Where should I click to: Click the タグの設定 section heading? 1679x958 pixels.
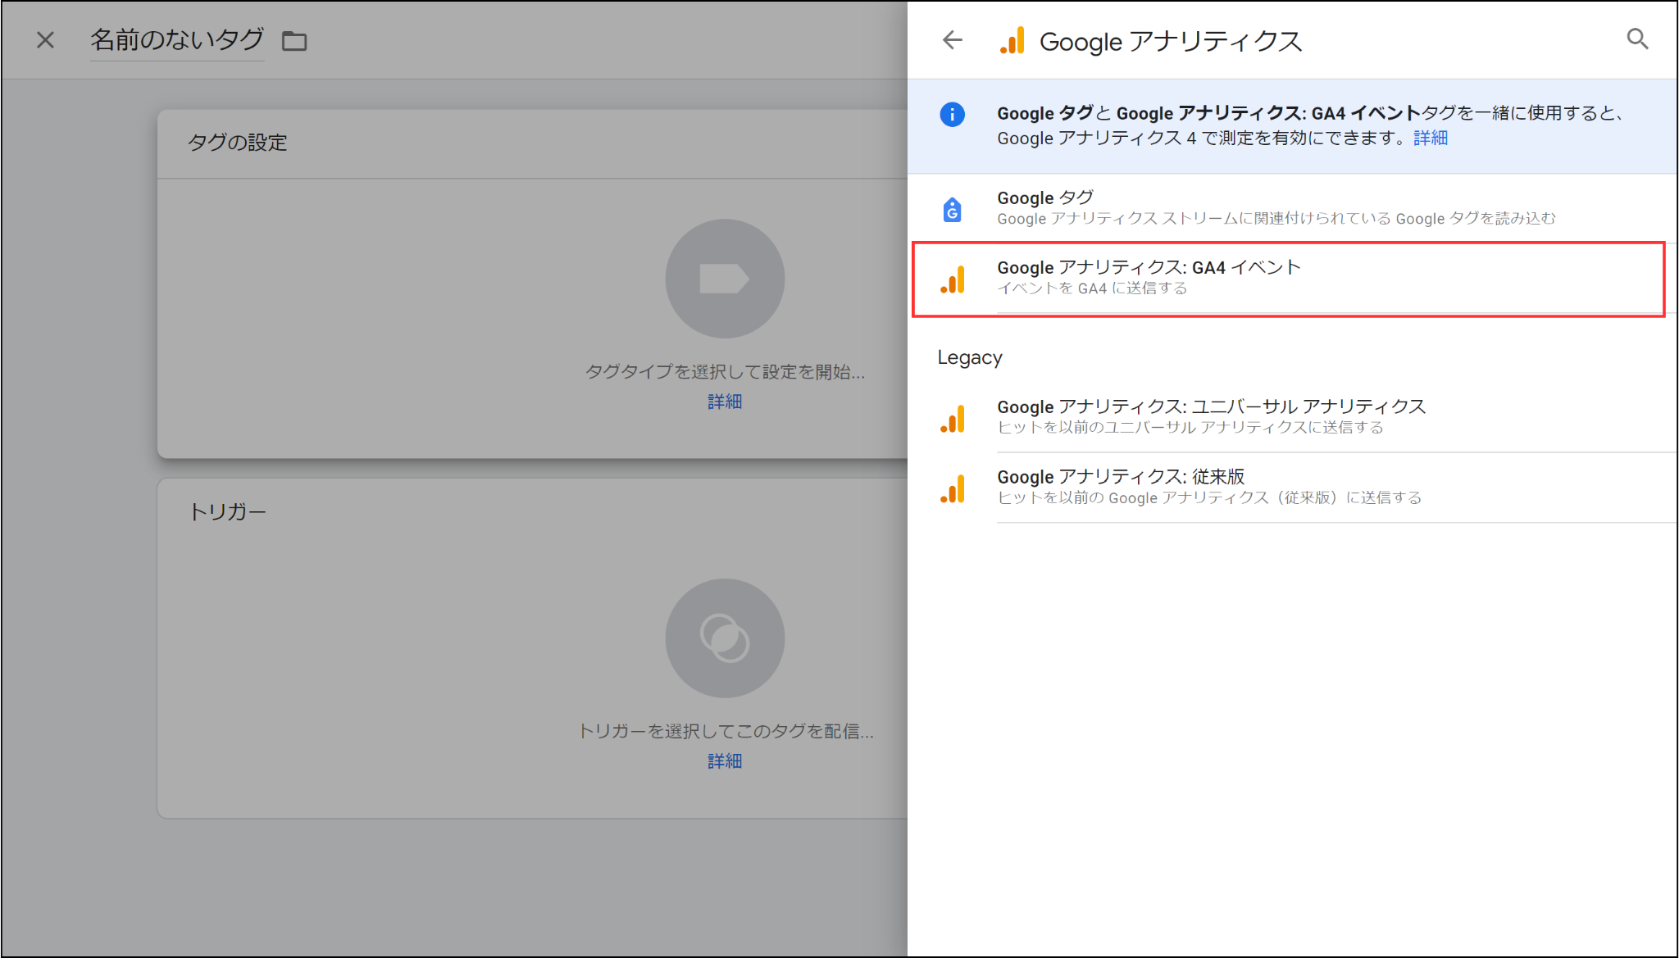point(238,143)
